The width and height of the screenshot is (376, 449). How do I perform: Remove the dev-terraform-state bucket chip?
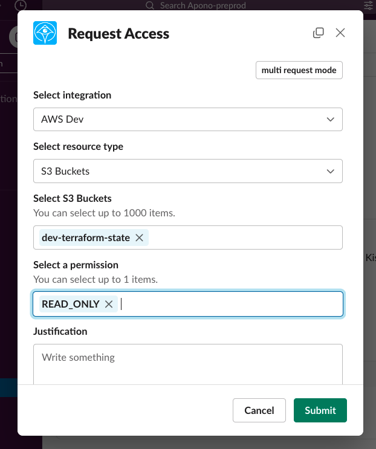point(139,237)
